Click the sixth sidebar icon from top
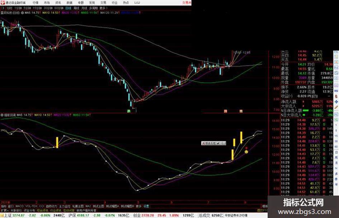This screenshot has height=218, width=339. point(336,78)
